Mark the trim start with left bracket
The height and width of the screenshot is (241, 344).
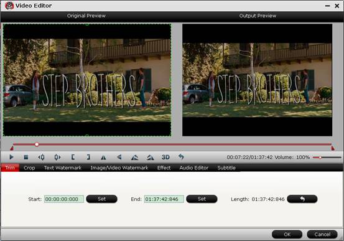tap(73, 157)
